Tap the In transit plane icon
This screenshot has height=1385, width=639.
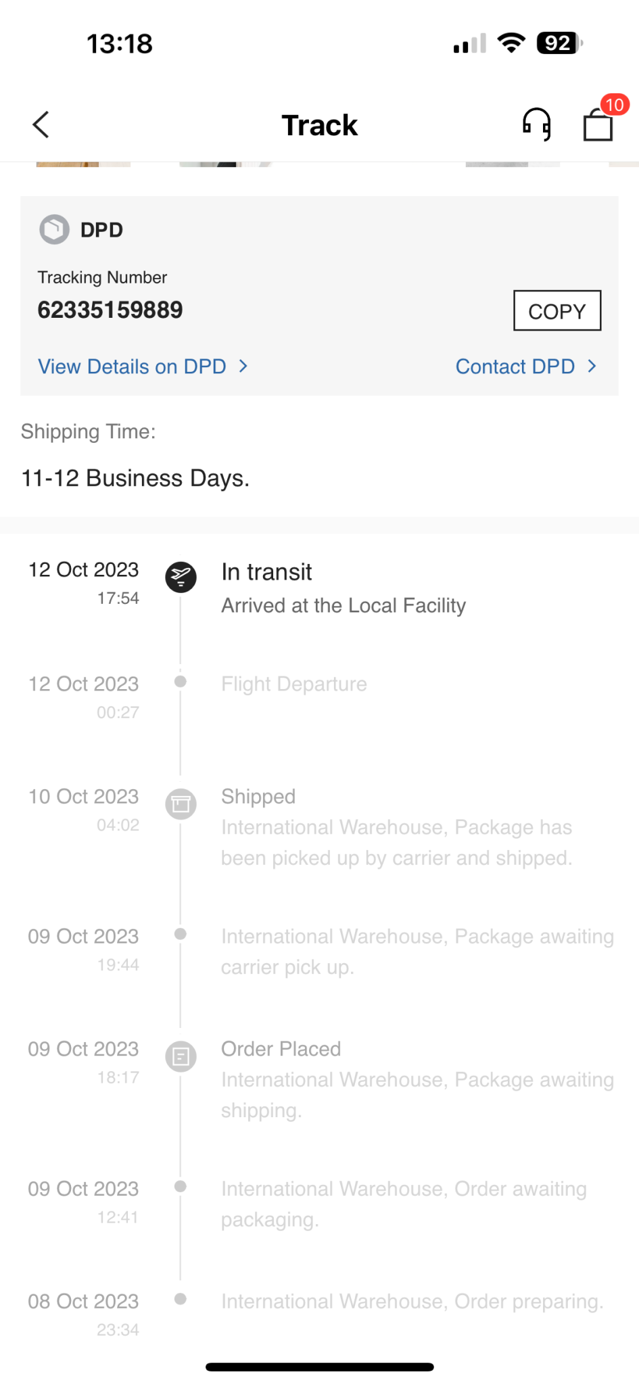pyautogui.click(x=181, y=577)
